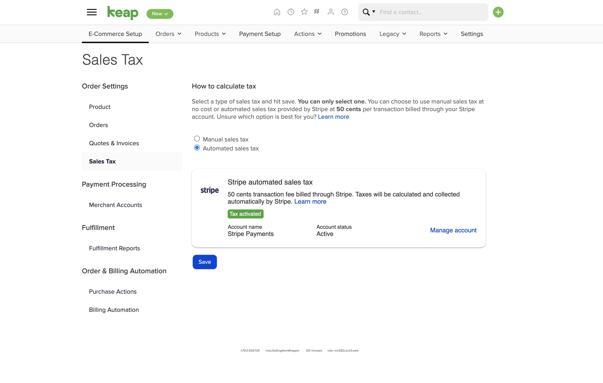Select Sales Tax sidebar item
Screen dimensions: 603x383
pos(132,161)
